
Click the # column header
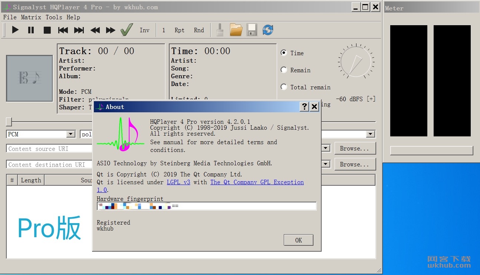click(12, 180)
